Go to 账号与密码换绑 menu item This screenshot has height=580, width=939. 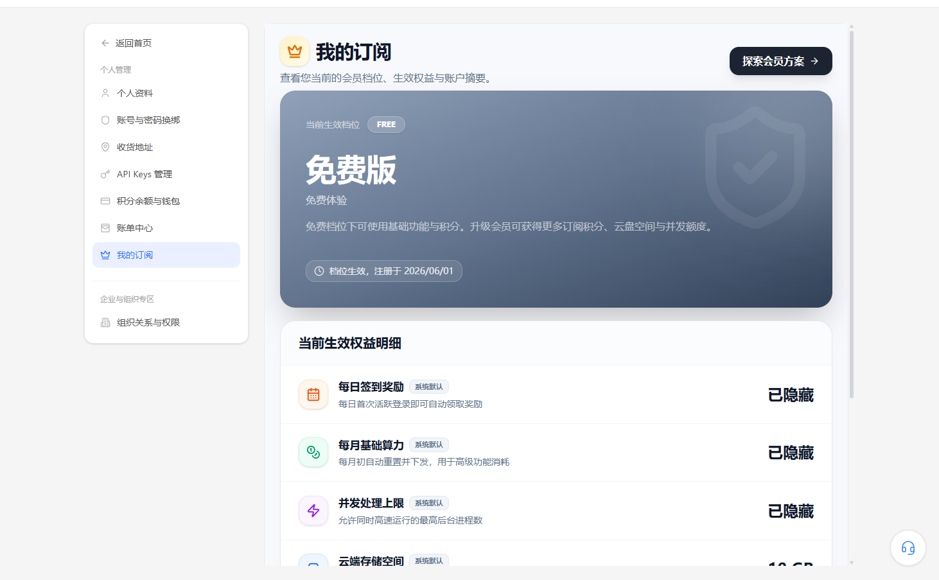166,120
